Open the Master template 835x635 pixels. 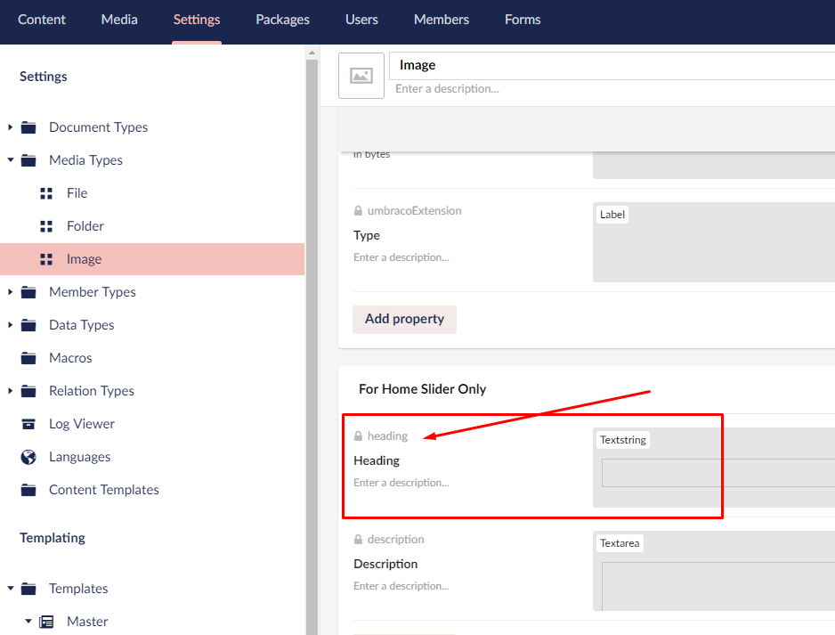[x=87, y=622]
